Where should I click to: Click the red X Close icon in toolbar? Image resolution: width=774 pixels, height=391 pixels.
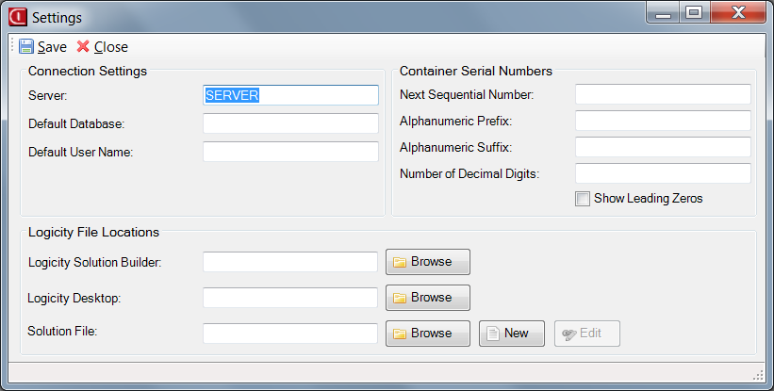coord(83,46)
